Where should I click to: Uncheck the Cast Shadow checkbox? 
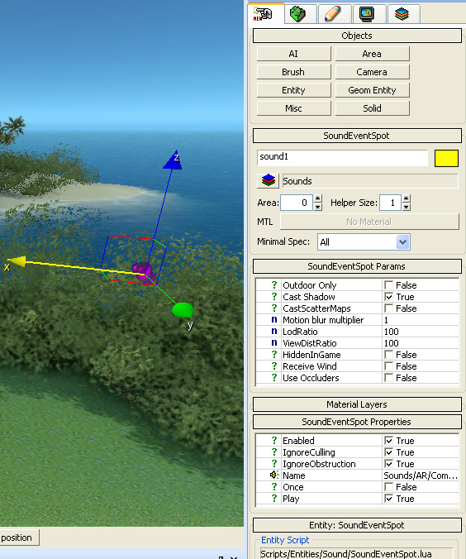[x=388, y=297]
